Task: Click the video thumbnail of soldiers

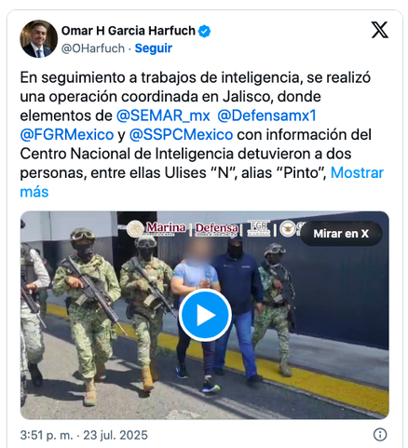Action: [x=205, y=315]
